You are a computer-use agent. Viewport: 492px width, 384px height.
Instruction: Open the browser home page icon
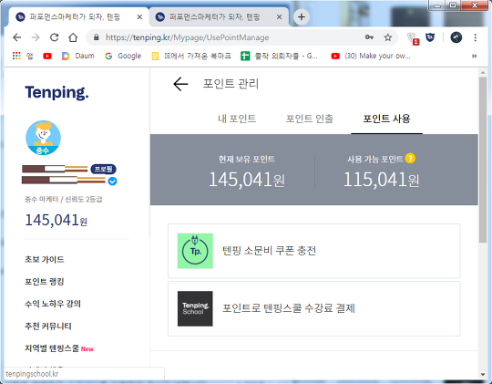(x=73, y=37)
